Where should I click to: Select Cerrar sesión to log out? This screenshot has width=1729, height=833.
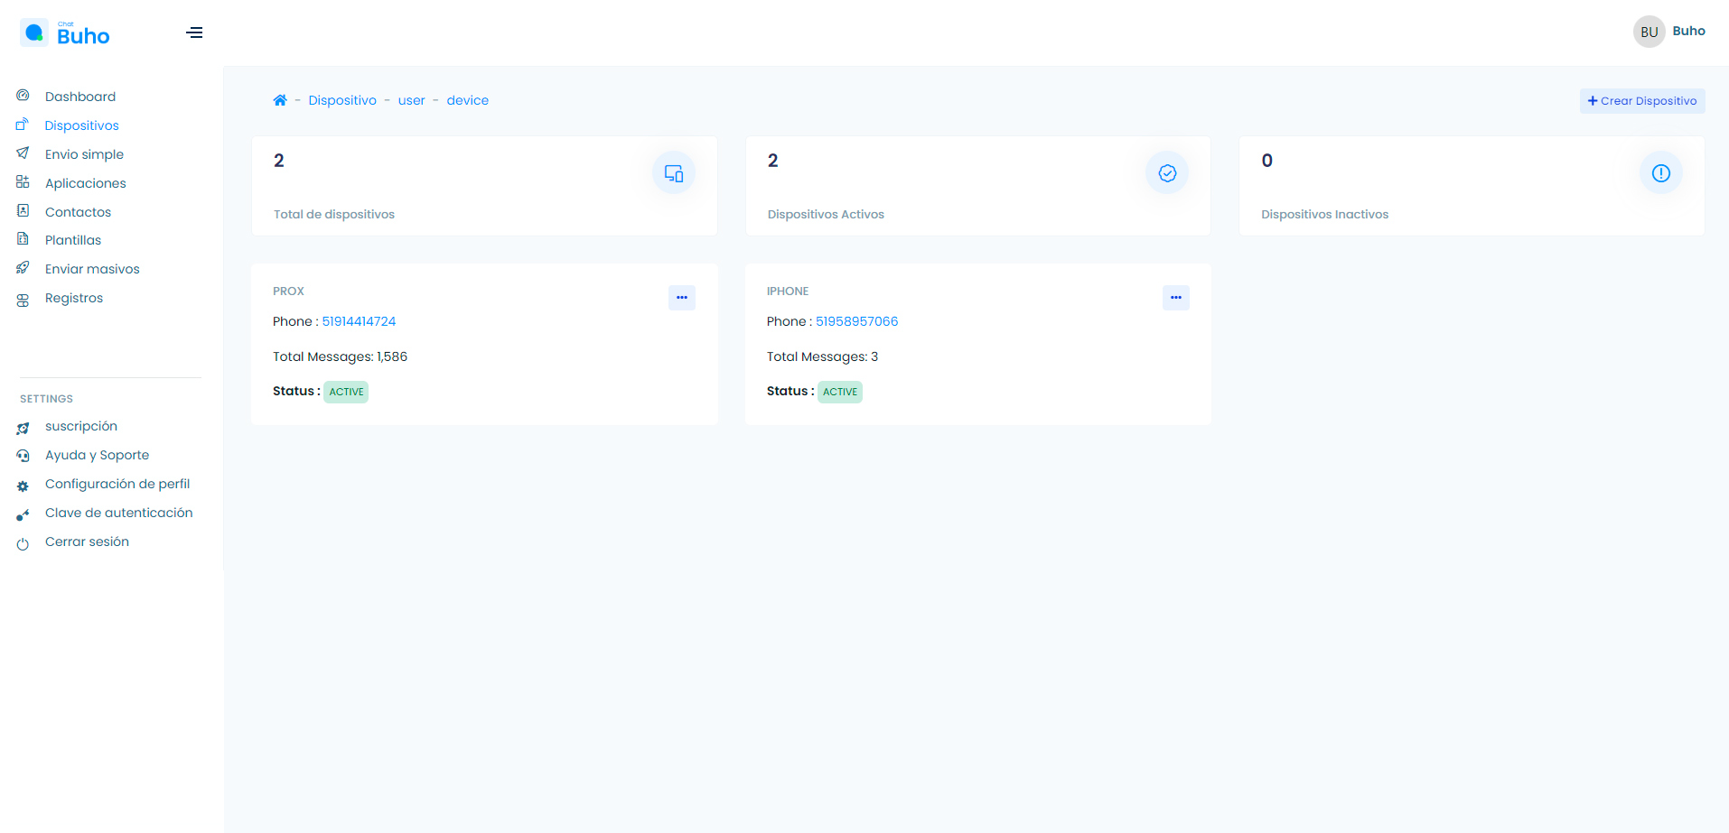[x=87, y=541]
